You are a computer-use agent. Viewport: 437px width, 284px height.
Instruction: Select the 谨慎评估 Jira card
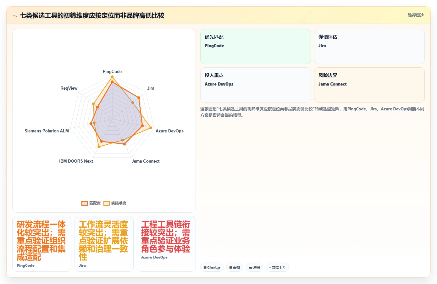point(369,47)
